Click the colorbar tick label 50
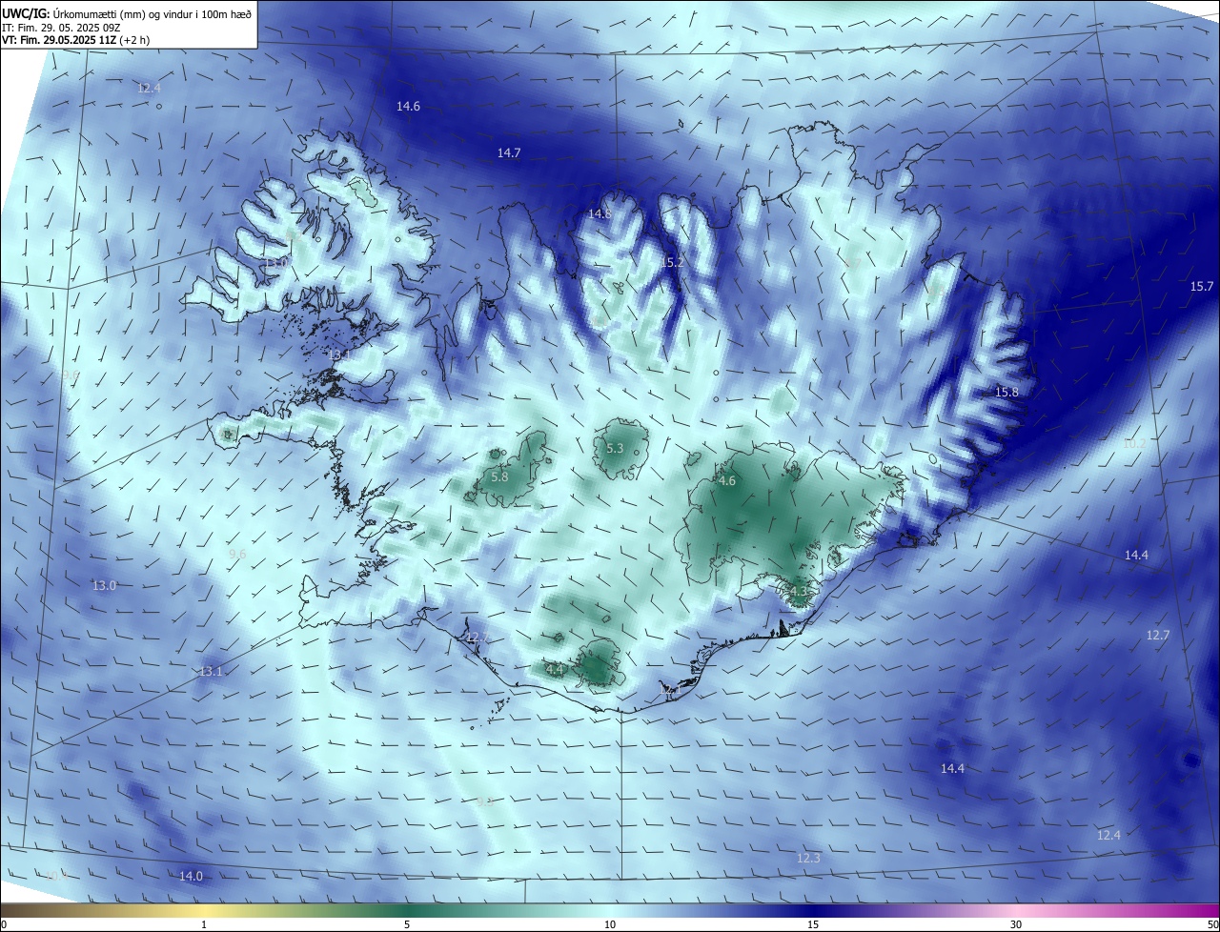 point(1211,924)
